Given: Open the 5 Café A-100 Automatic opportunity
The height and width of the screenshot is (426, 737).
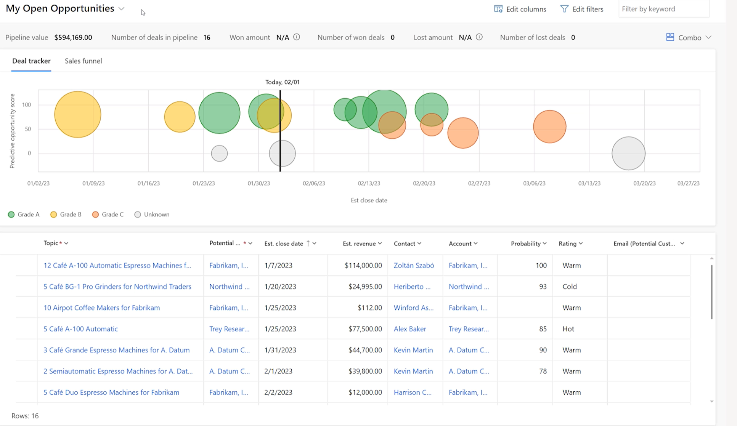Looking at the screenshot, I should pos(80,329).
